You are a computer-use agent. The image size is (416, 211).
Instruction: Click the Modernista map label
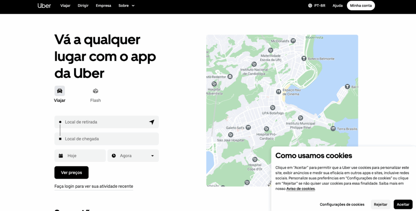314,37
